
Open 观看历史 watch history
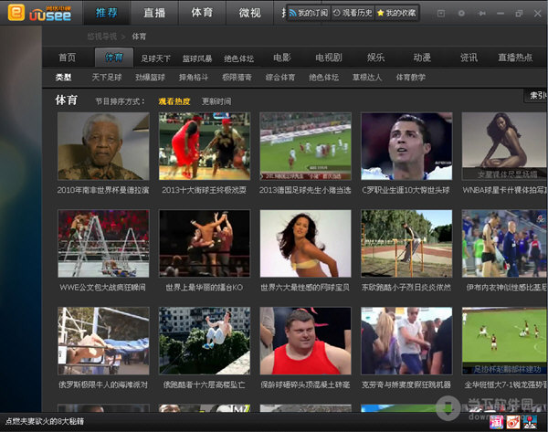click(x=350, y=14)
